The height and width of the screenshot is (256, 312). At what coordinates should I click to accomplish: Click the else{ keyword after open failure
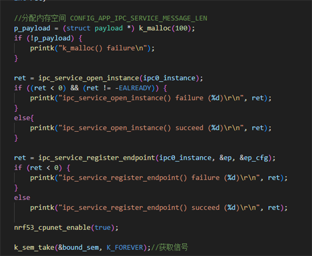pyautogui.click(x=24, y=118)
